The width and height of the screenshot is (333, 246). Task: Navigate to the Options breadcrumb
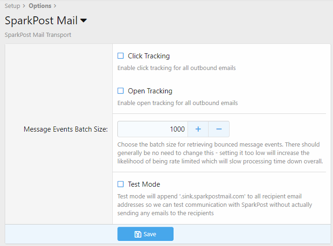pyautogui.click(x=40, y=6)
